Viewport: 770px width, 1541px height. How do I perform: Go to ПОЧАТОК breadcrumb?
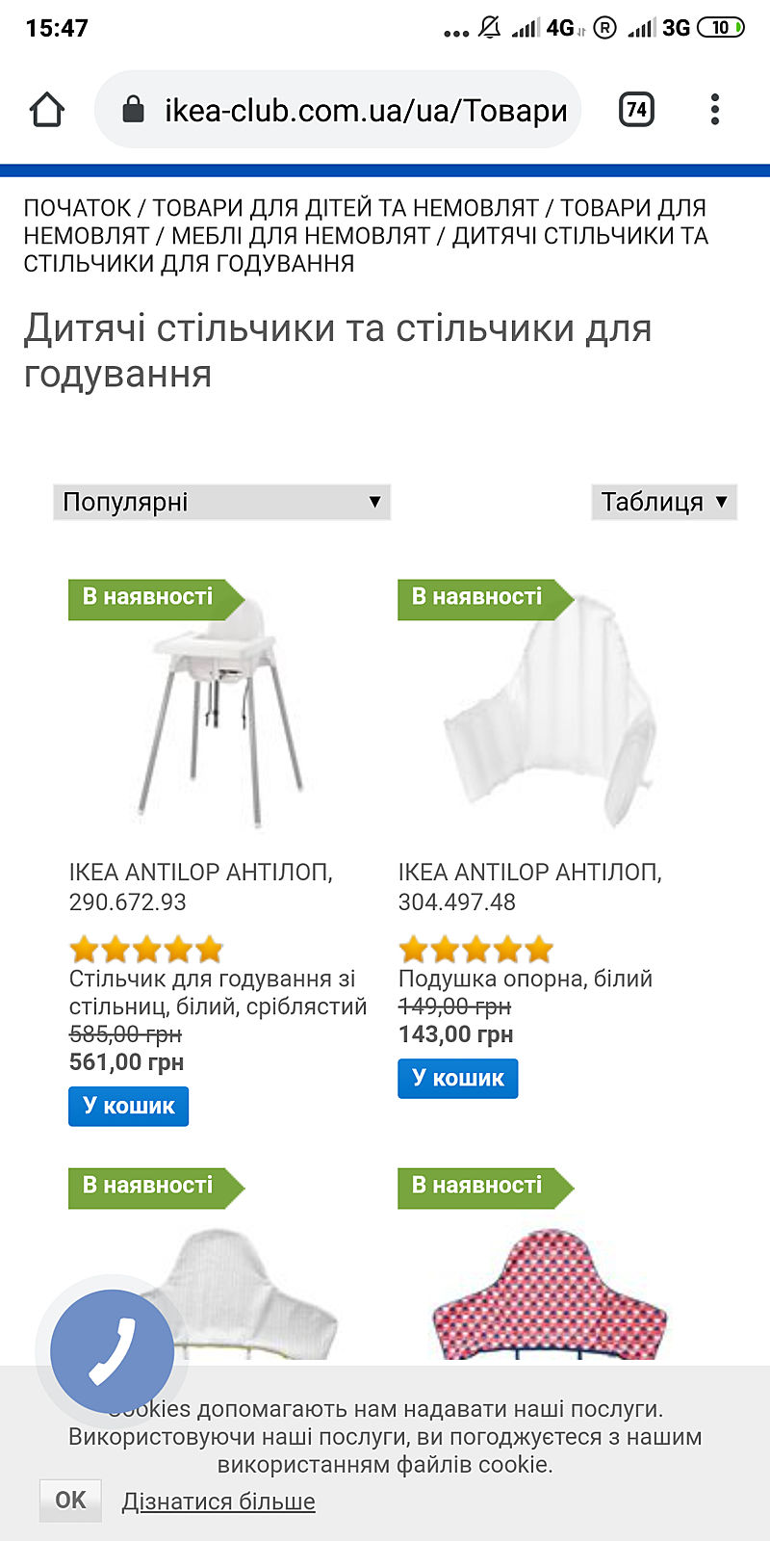77,208
